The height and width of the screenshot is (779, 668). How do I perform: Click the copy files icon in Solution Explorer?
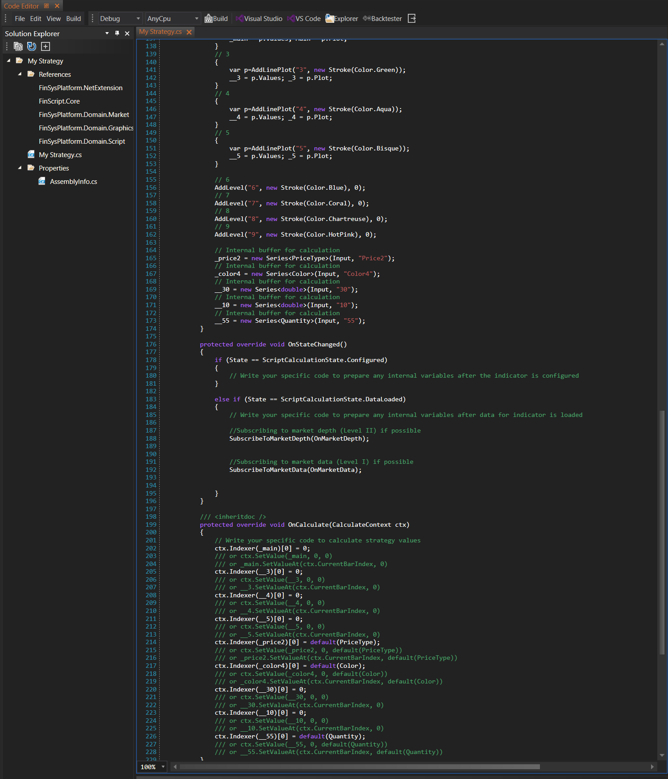(x=18, y=46)
